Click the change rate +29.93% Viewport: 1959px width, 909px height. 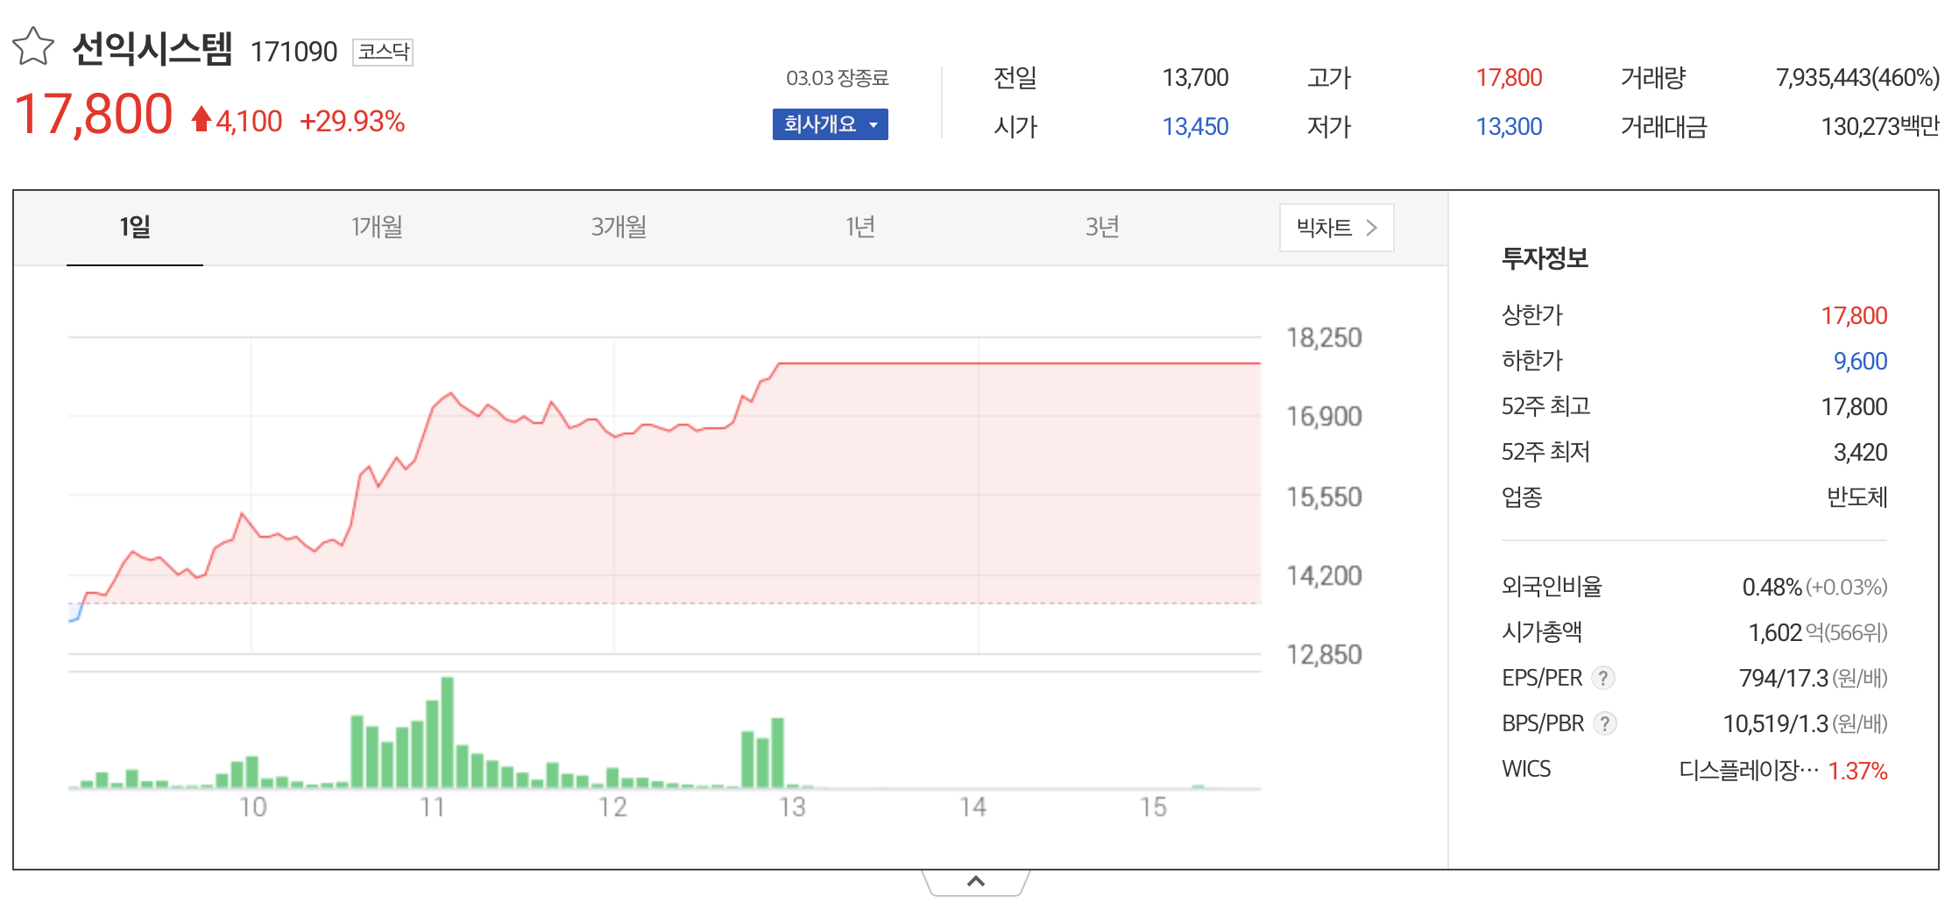352,122
